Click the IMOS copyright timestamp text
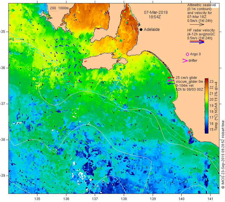 point(222,155)
